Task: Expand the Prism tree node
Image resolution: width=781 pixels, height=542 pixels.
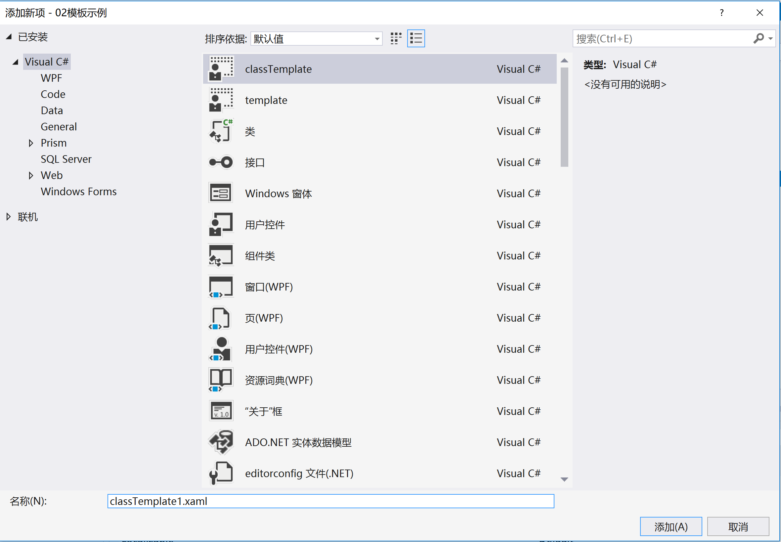Action: (31, 143)
